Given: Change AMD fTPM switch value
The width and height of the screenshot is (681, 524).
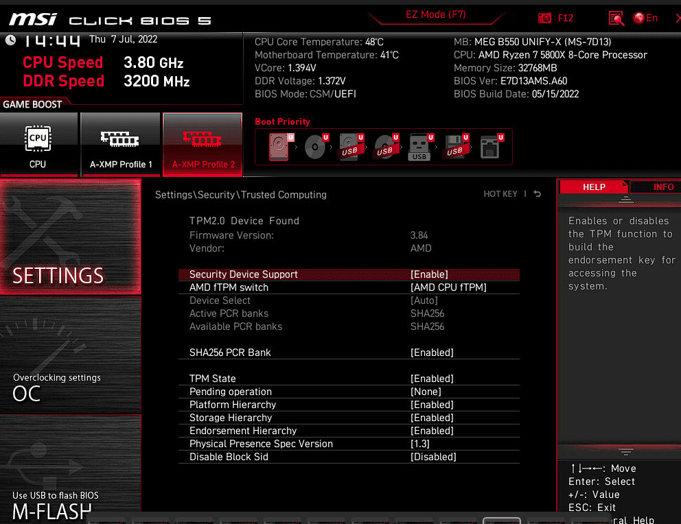Looking at the screenshot, I should pos(448,287).
